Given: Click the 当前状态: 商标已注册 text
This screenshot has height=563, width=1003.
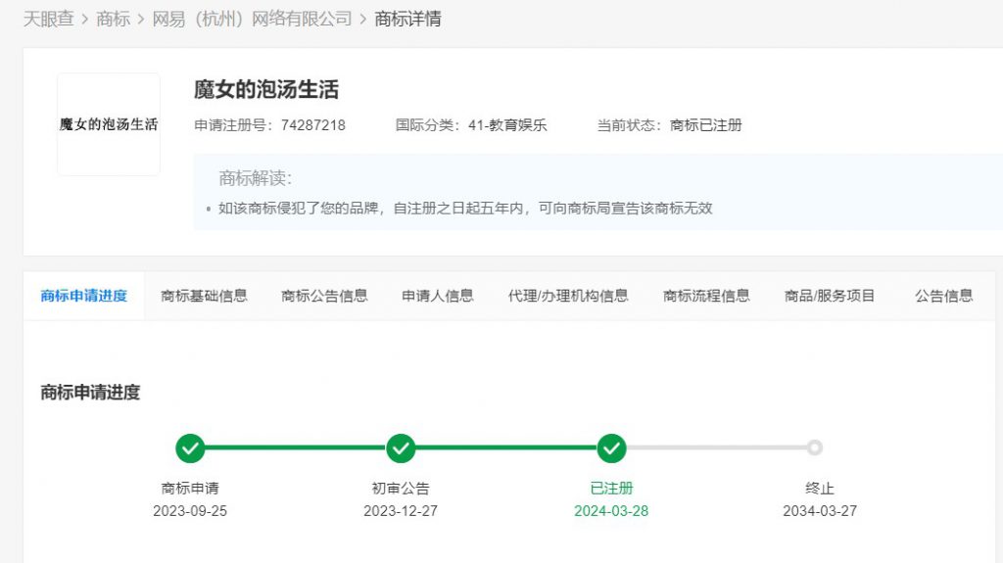Looking at the screenshot, I should (669, 124).
